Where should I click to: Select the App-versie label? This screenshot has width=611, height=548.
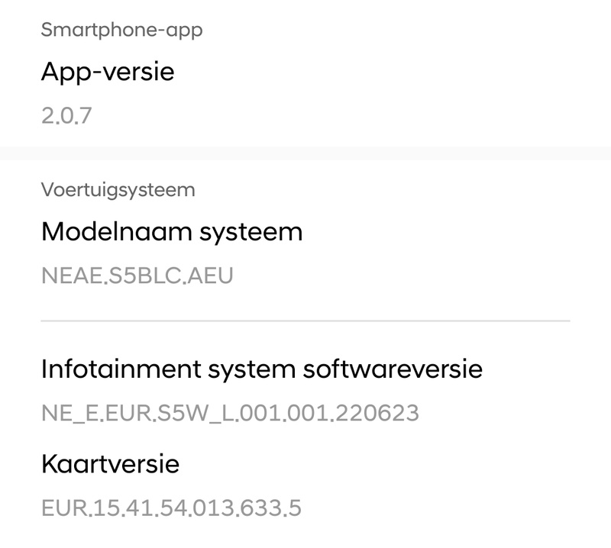point(108,73)
